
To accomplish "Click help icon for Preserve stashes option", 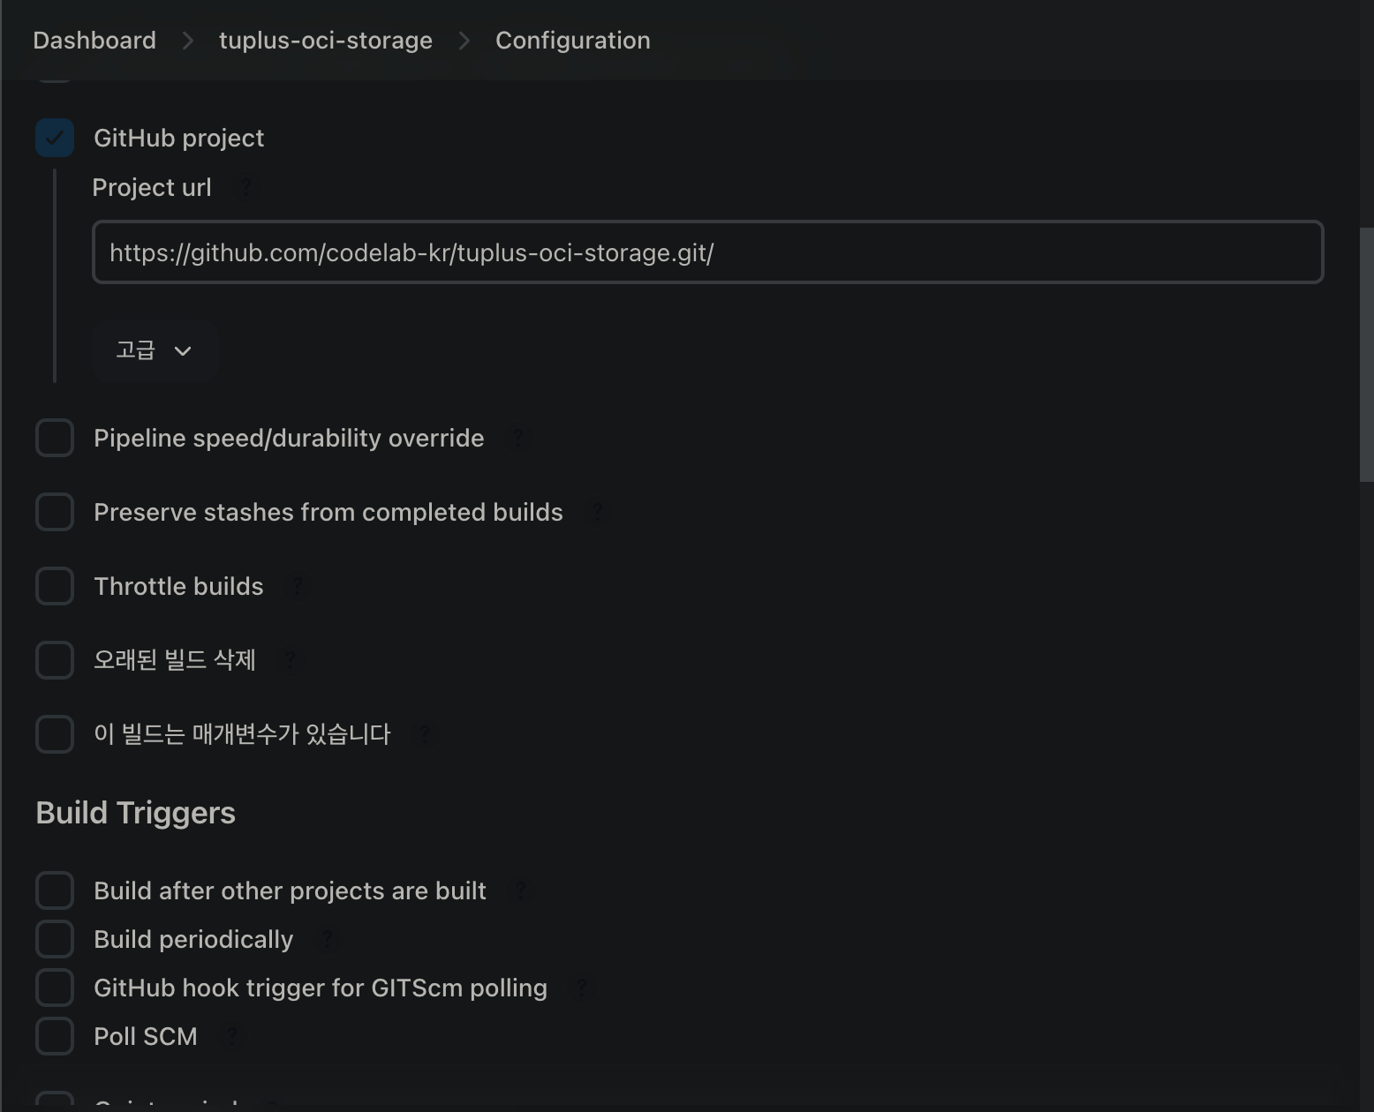I will point(598,512).
